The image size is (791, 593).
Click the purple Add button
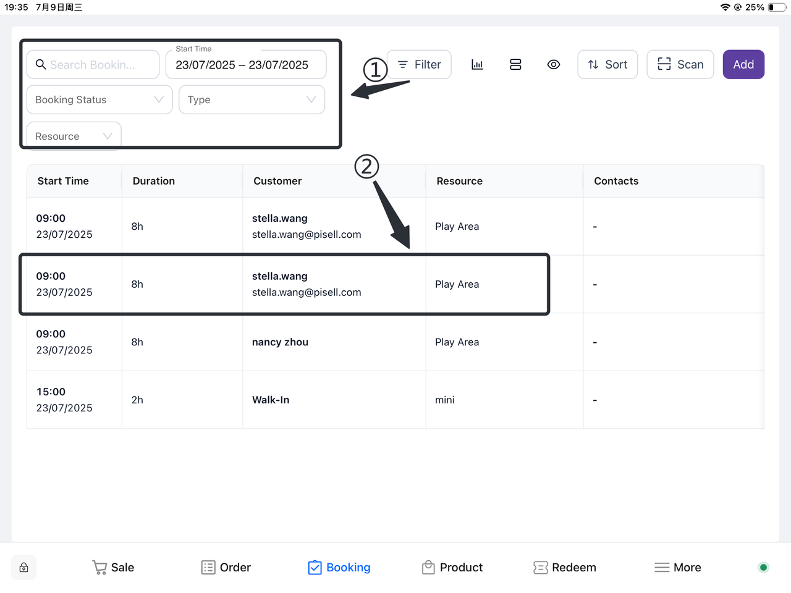click(x=743, y=65)
